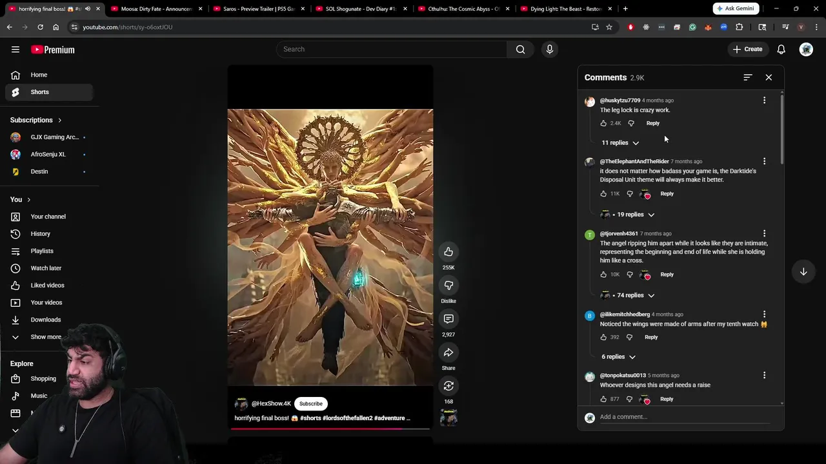The height and width of the screenshot is (464, 826).
Task: Reply to @huskytzu7709's comment
Action: coord(653,123)
